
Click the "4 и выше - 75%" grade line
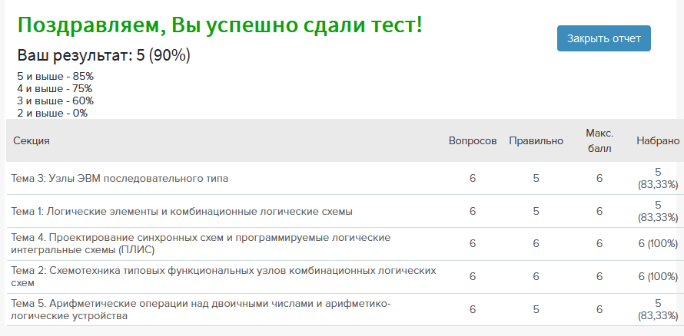pos(55,88)
